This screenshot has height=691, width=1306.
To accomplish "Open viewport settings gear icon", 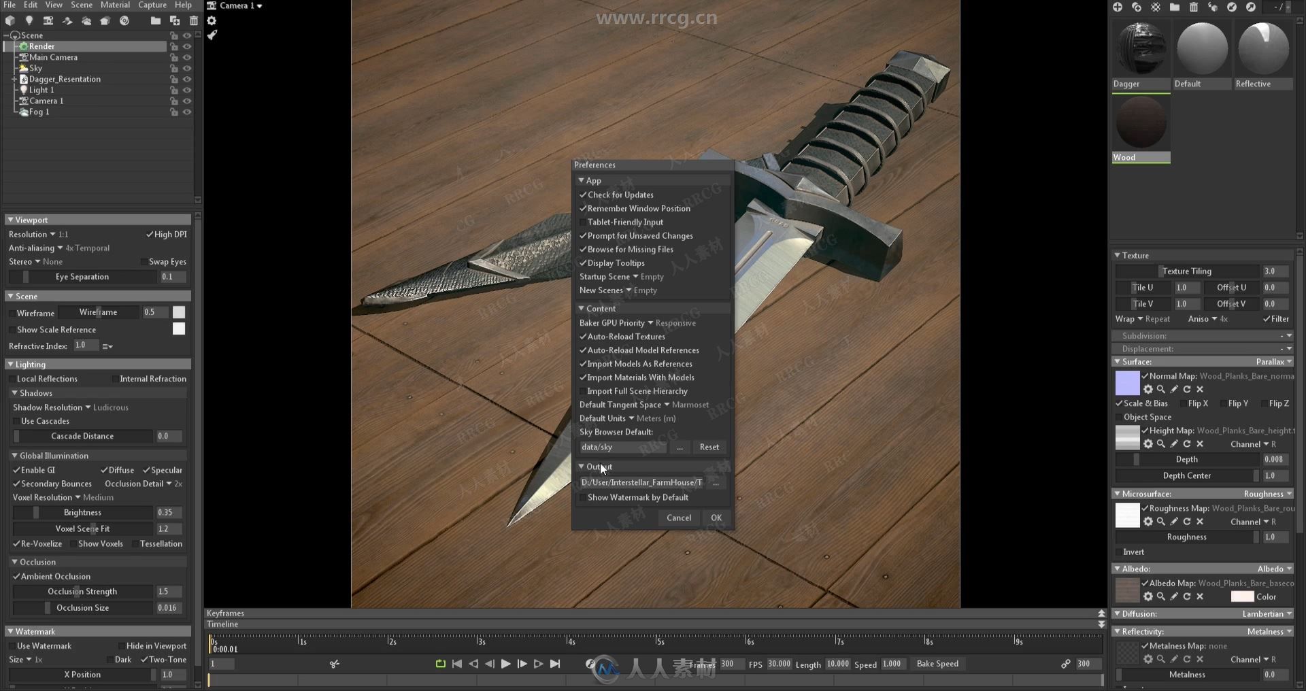I will [x=212, y=21].
